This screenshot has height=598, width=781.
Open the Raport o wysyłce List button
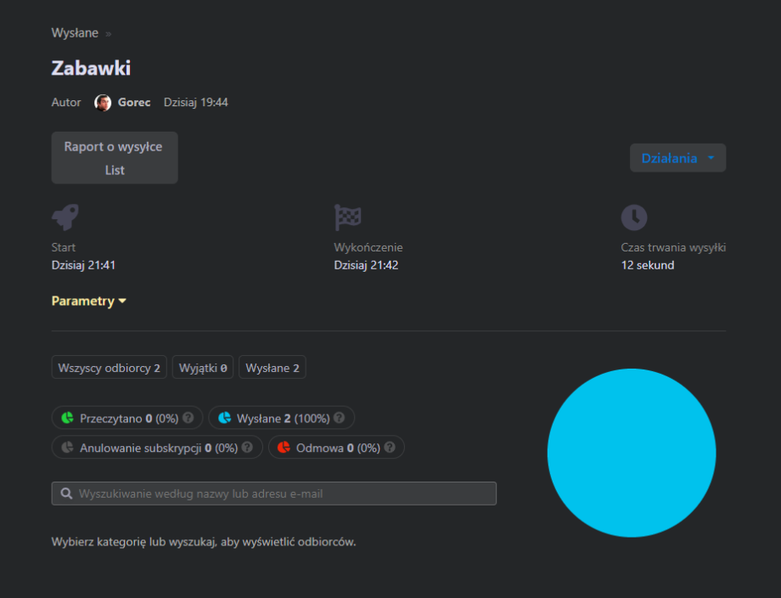pos(115,158)
